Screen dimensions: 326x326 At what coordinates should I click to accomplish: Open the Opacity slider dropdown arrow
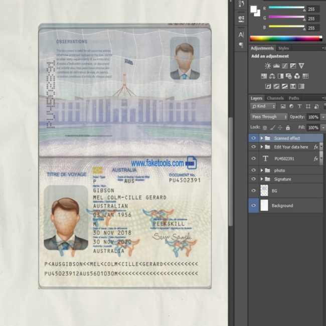tap(323, 117)
